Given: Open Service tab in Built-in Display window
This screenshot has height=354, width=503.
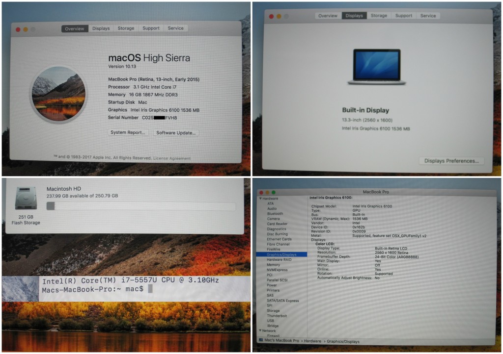Looking at the screenshot, I should click(x=428, y=16).
